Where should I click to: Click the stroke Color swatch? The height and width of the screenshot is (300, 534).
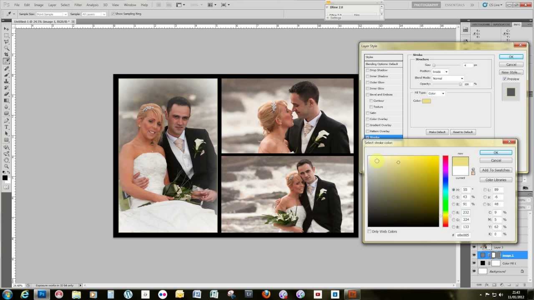426,101
